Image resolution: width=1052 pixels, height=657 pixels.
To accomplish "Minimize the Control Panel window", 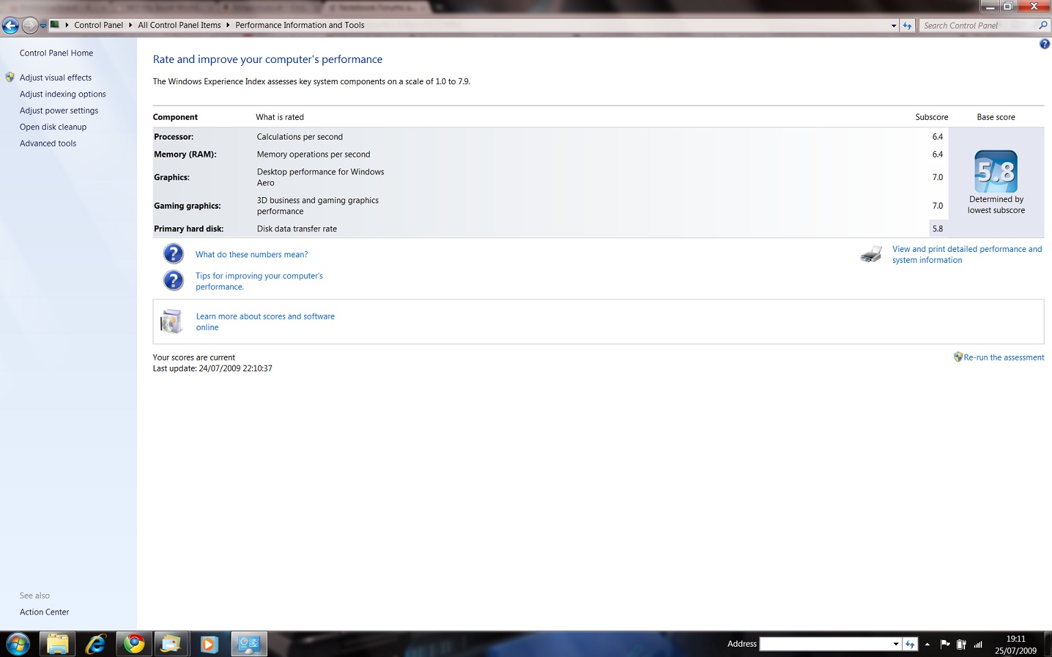I will [990, 7].
